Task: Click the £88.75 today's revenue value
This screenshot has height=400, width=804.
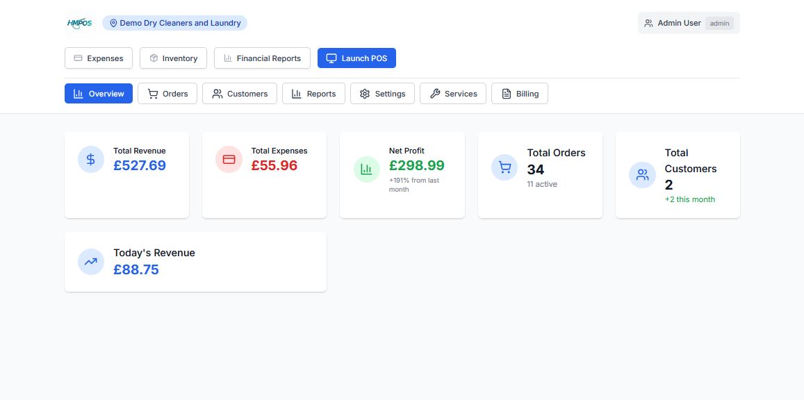Action: pyautogui.click(x=136, y=269)
